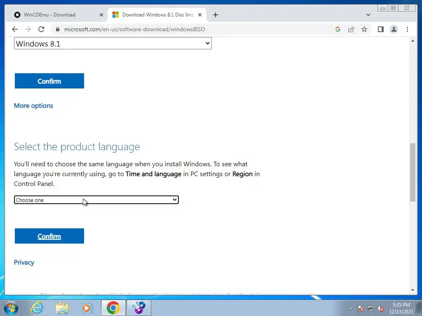This screenshot has width=422, height=316.
Task: Open a new browser tab
Action: 215,15
